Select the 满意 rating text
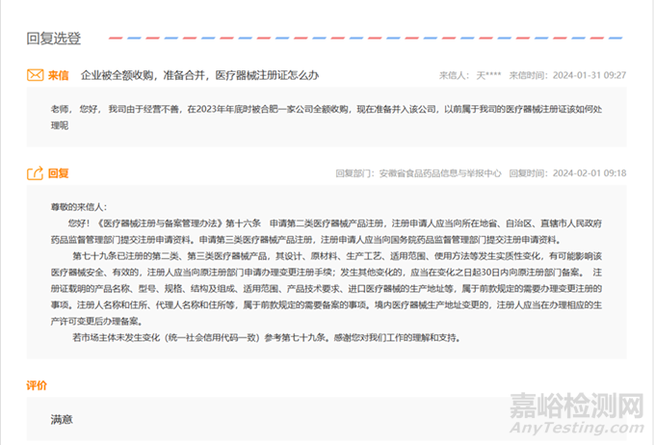Image resolution: width=655 pixels, height=445 pixels. pos(62,420)
